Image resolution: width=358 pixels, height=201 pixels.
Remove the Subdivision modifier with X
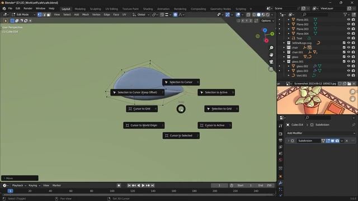[347, 141]
